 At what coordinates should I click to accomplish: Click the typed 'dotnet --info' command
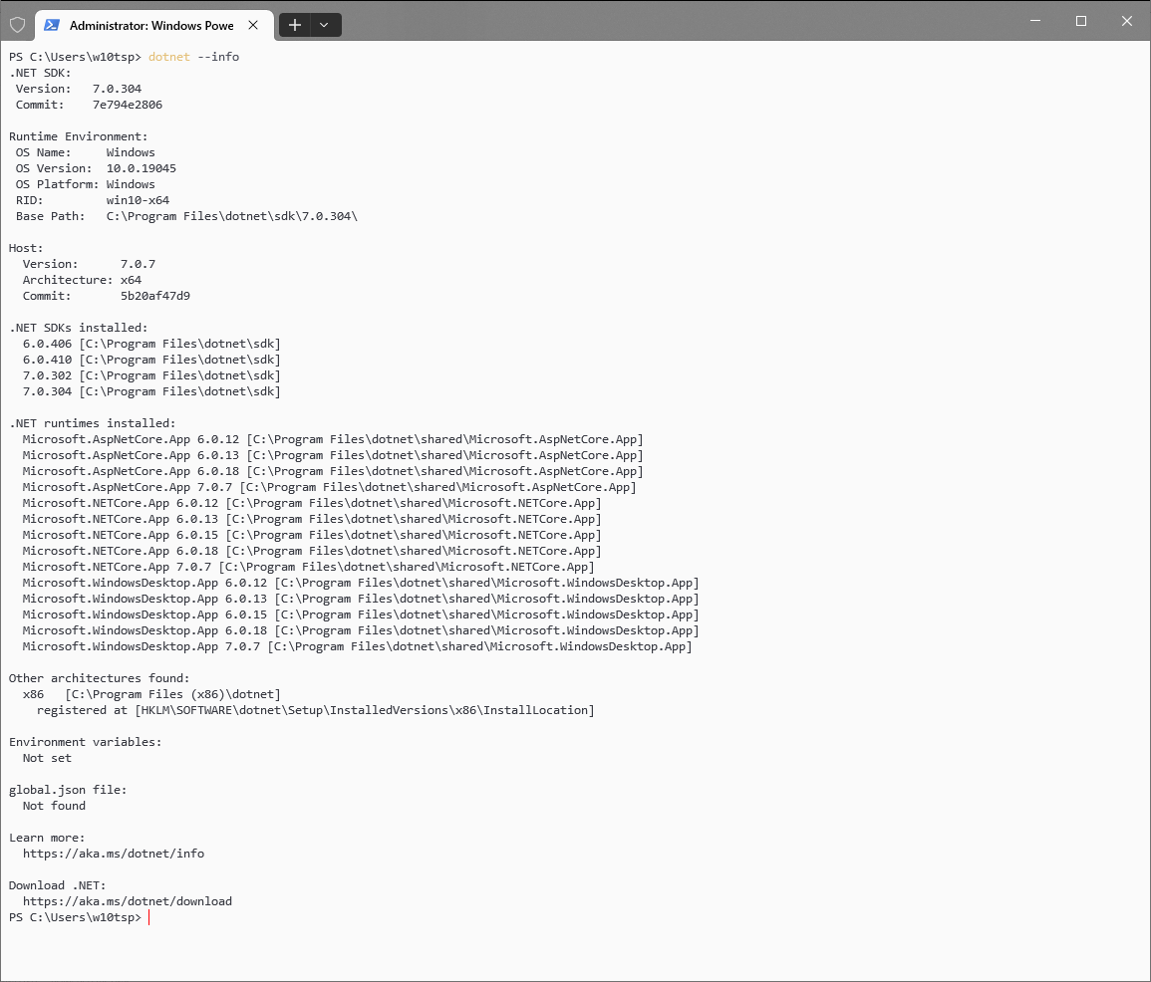(x=193, y=57)
